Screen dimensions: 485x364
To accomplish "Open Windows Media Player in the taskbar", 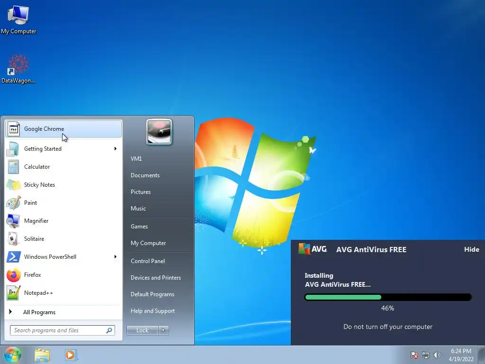I will (71, 355).
